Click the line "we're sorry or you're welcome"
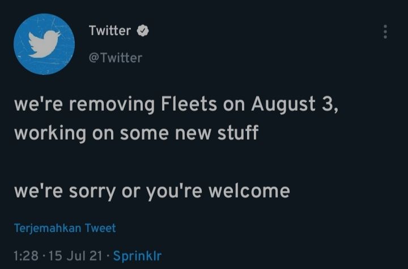The height and width of the screenshot is (269, 408). (152, 191)
